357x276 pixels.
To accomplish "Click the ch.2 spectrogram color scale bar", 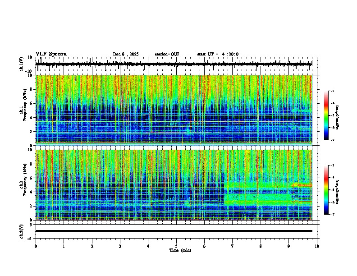I will (x=326, y=190).
